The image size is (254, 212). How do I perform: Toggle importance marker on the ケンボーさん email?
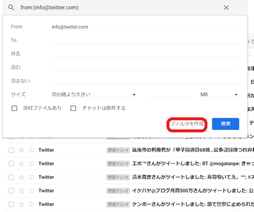31,204
